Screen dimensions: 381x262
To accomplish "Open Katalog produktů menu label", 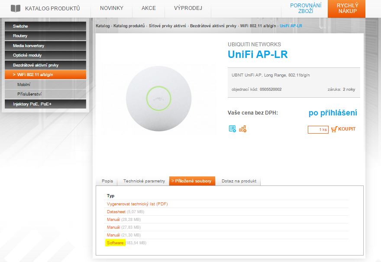I will click(x=52, y=9).
